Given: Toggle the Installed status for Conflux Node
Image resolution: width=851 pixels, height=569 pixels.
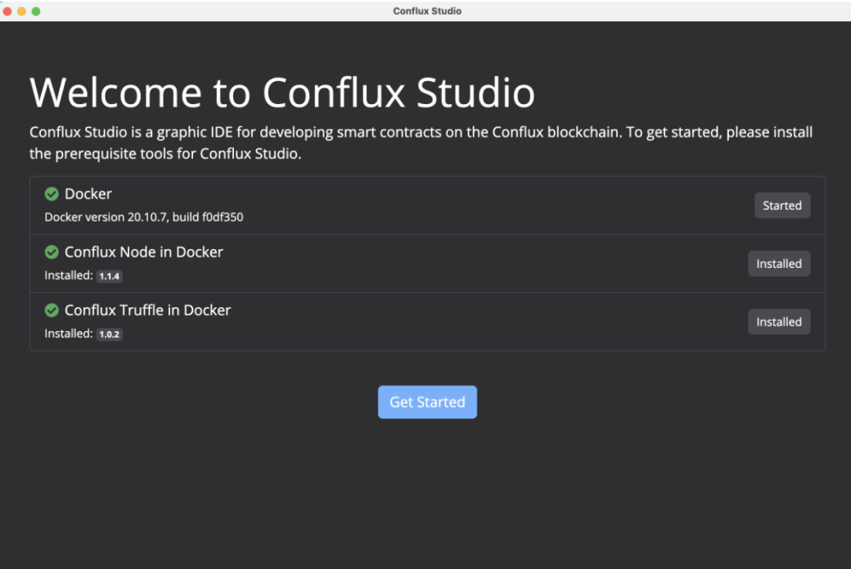Looking at the screenshot, I should (779, 263).
